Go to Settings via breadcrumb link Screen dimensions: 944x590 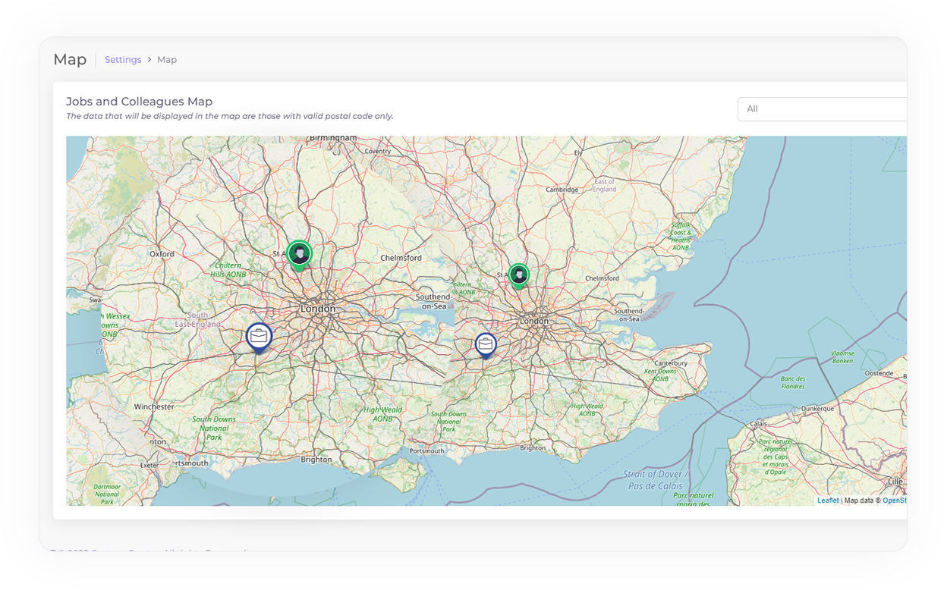click(123, 60)
